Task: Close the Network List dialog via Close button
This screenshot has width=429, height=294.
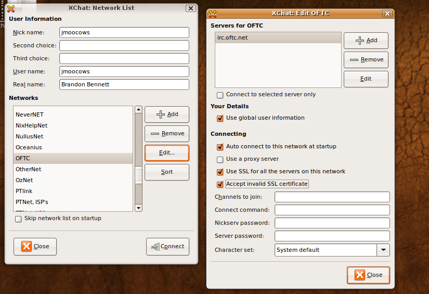Action: (35, 246)
